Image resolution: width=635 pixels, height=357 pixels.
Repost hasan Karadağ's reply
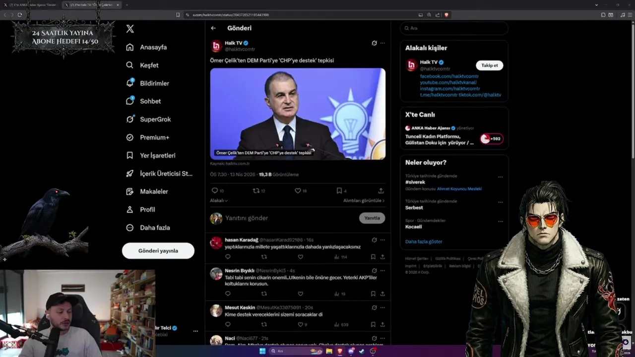264,257
